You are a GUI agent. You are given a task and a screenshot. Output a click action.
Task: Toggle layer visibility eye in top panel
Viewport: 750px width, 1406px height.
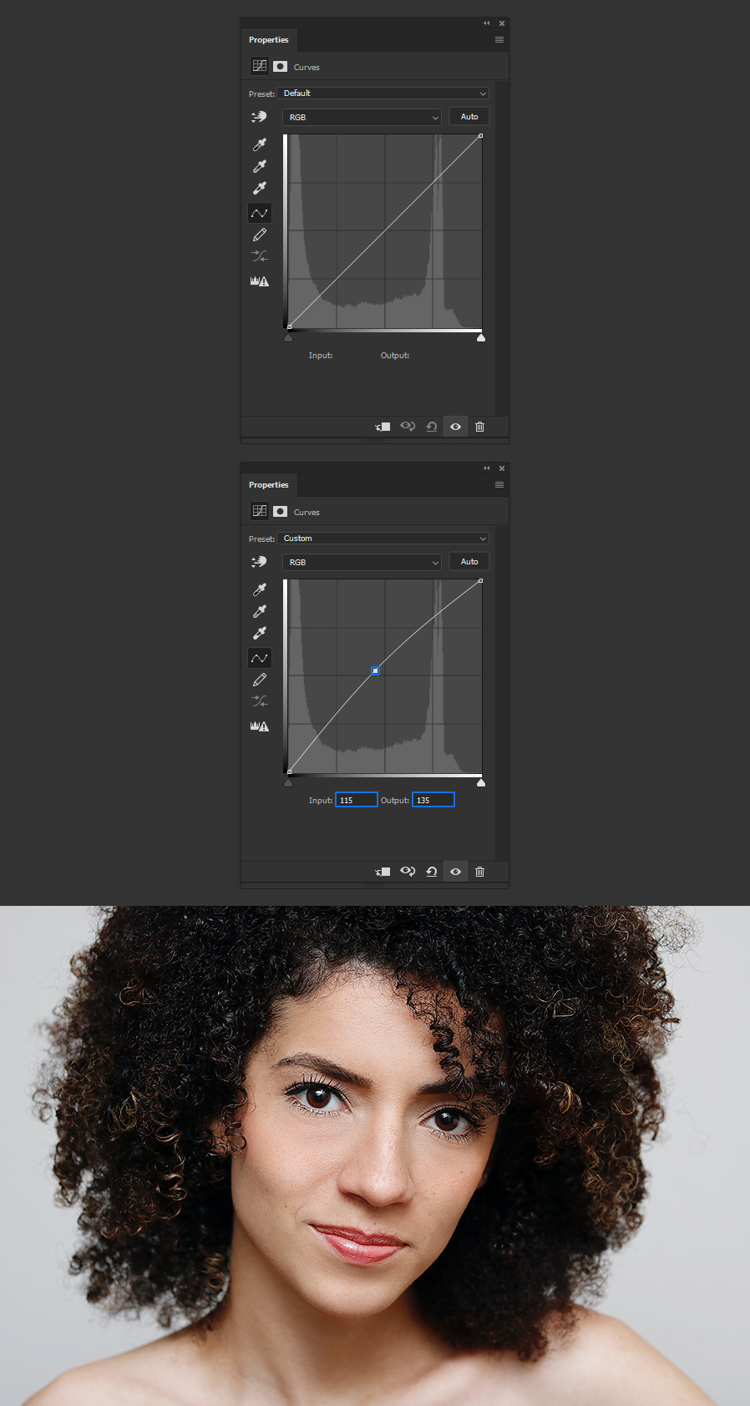(455, 427)
